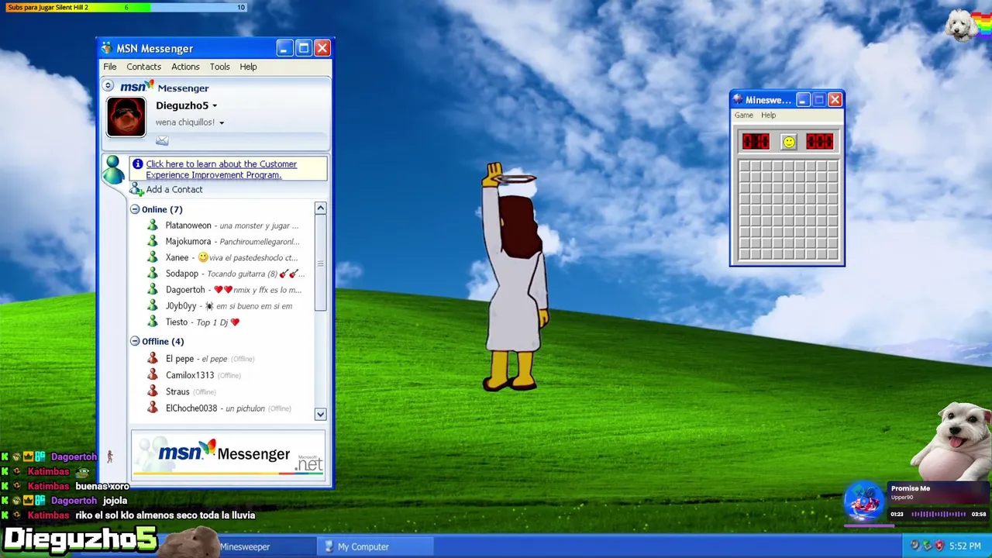Click the taskbar clock showing 5:52 PM
Image resolution: width=992 pixels, height=558 pixels.
[965, 546]
